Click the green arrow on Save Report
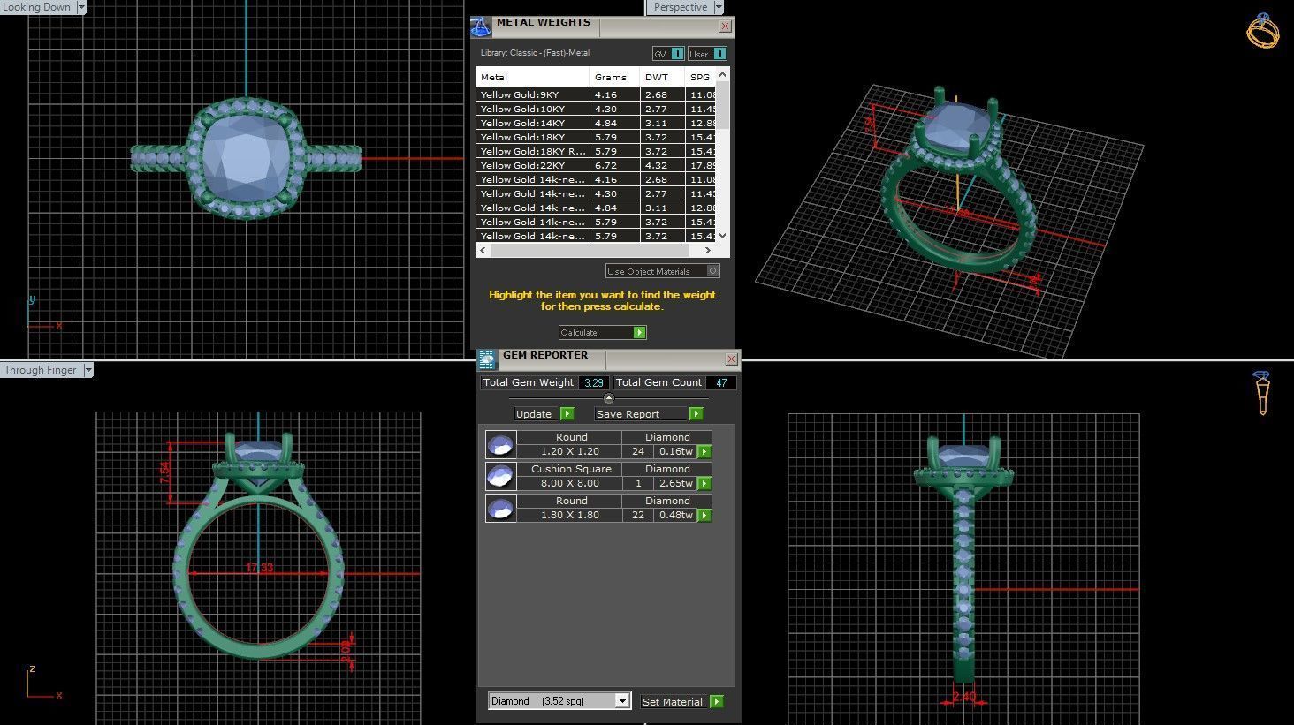 tap(696, 413)
